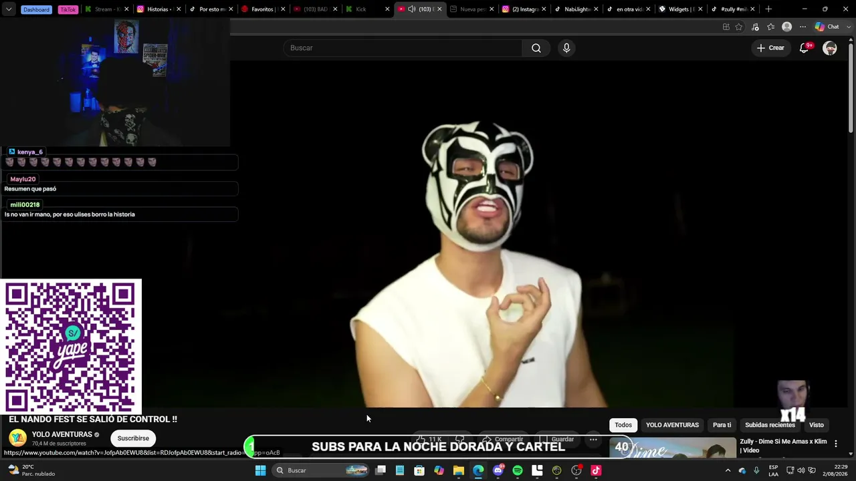Select the YOLO AVENTURAS filter chip
This screenshot has width=856, height=481.
(x=672, y=425)
